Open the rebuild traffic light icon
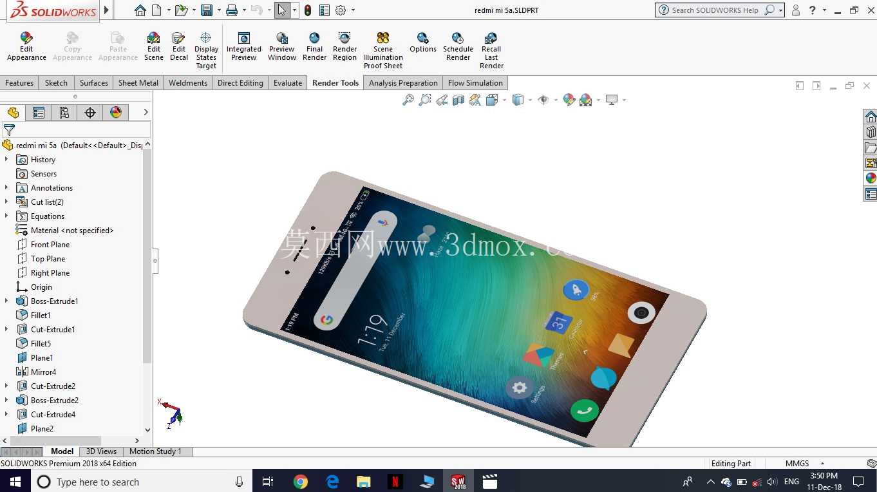877x492 pixels. tap(308, 10)
